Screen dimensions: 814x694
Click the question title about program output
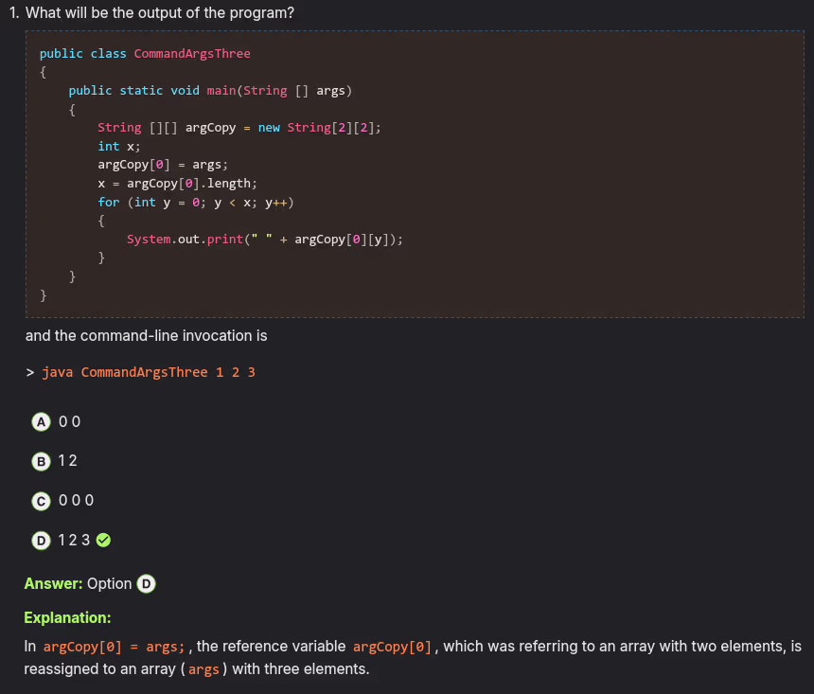(159, 13)
